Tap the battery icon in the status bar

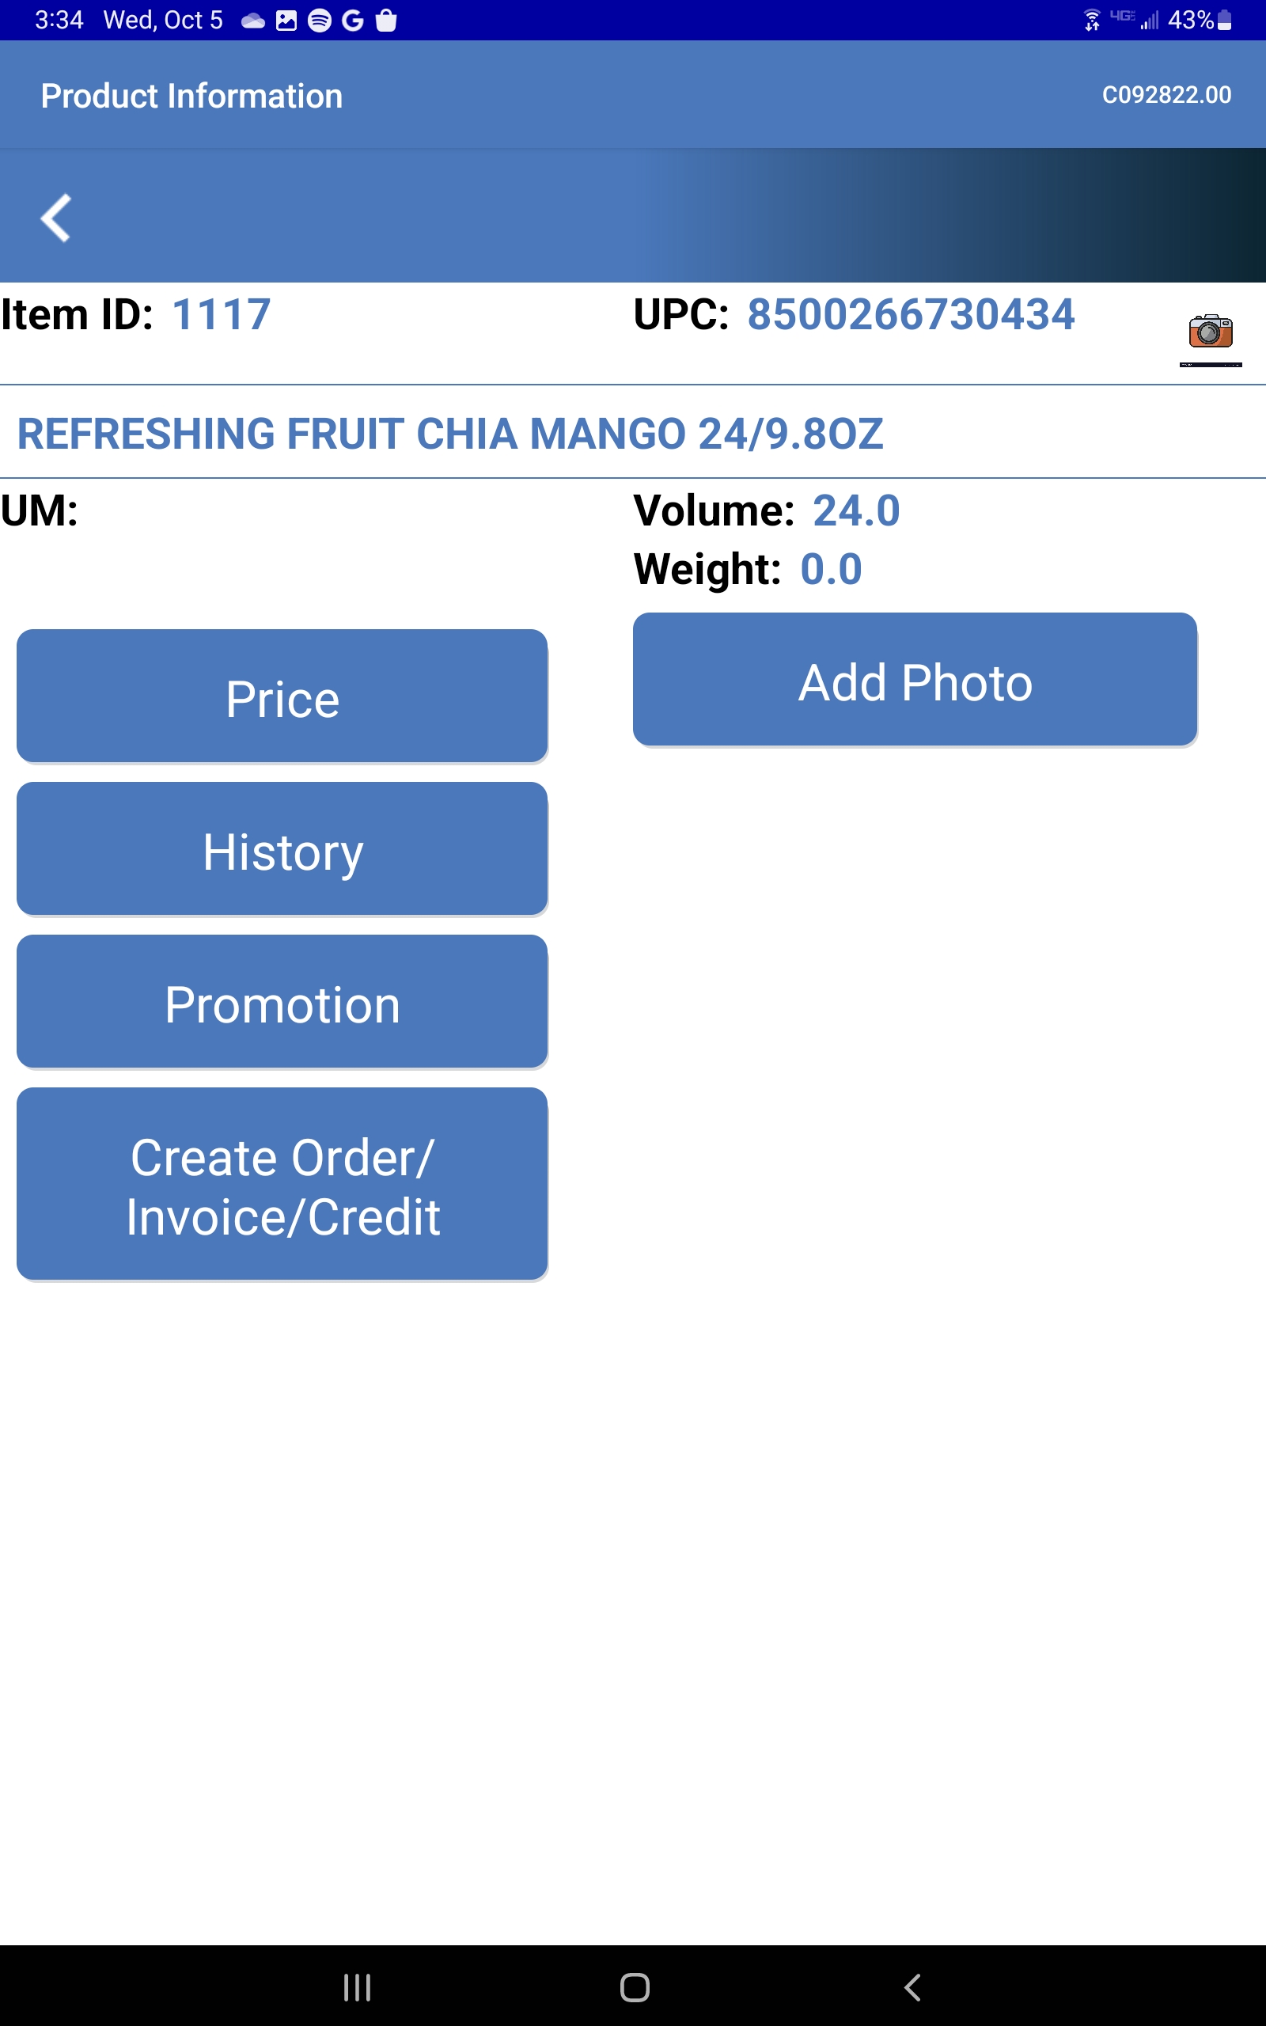(1224, 20)
